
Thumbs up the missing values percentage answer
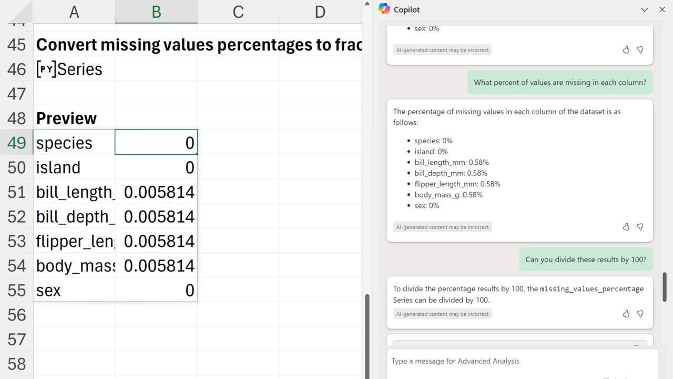point(626,227)
